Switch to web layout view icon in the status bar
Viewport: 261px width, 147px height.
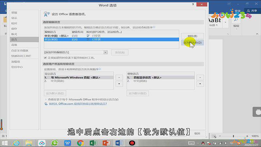(x=214, y=136)
